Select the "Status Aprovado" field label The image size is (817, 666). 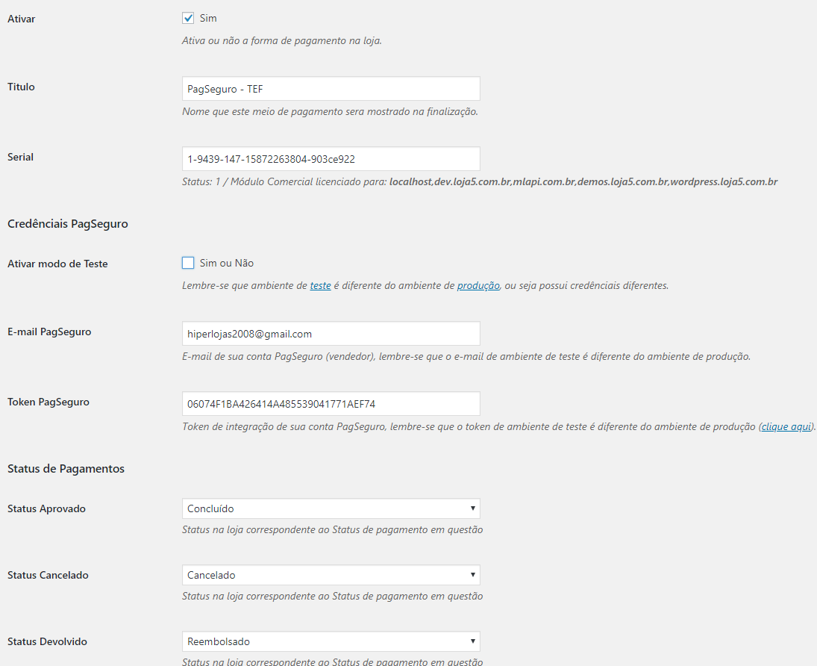pos(46,509)
